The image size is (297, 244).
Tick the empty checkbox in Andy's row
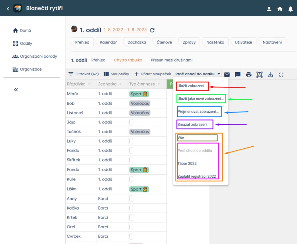tap(131, 199)
